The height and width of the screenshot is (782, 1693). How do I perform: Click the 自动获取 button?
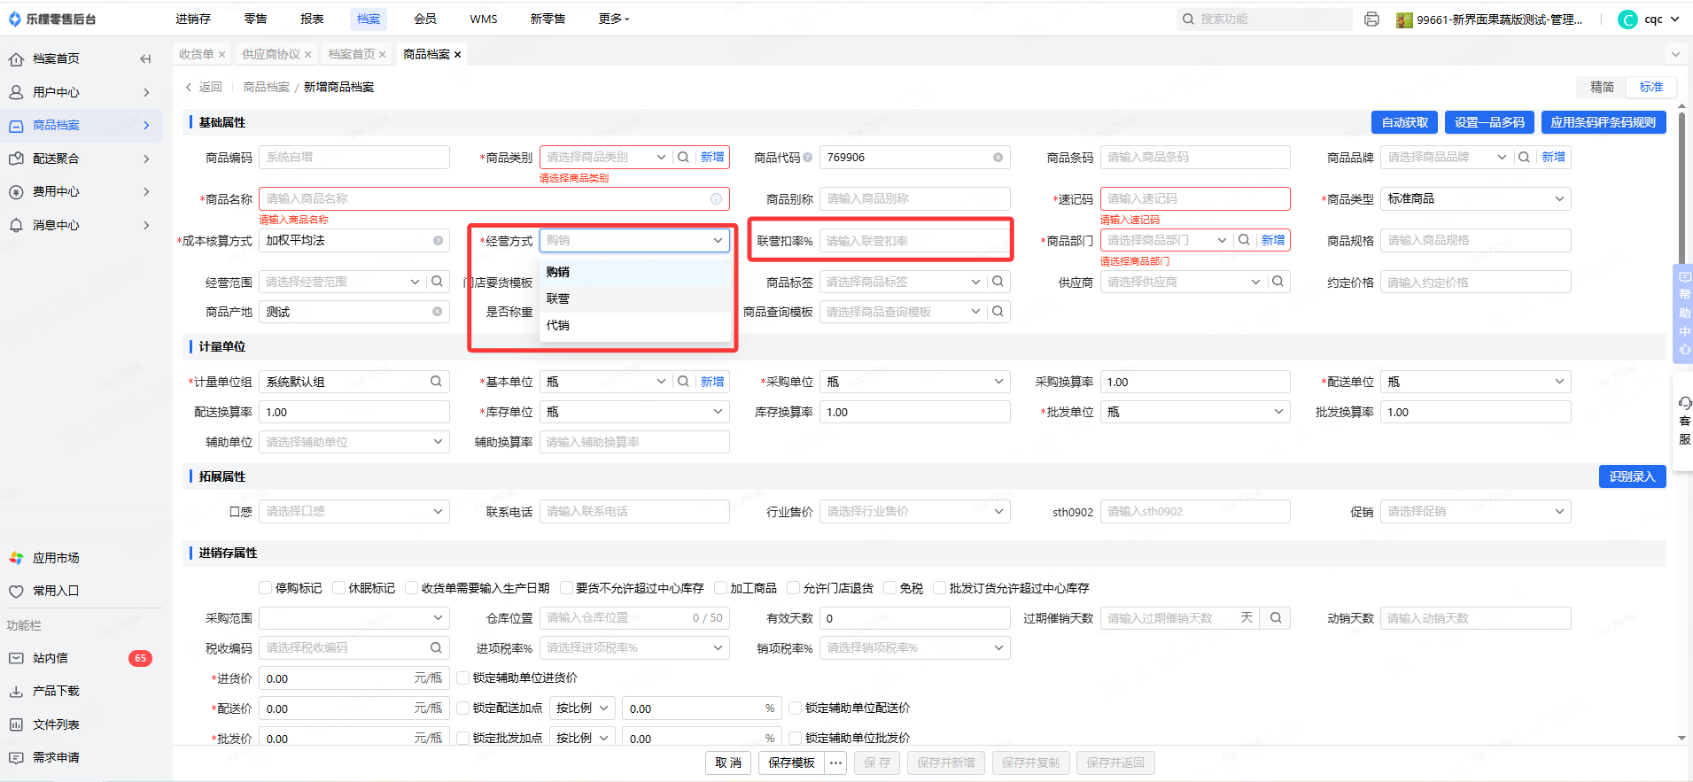(1405, 122)
